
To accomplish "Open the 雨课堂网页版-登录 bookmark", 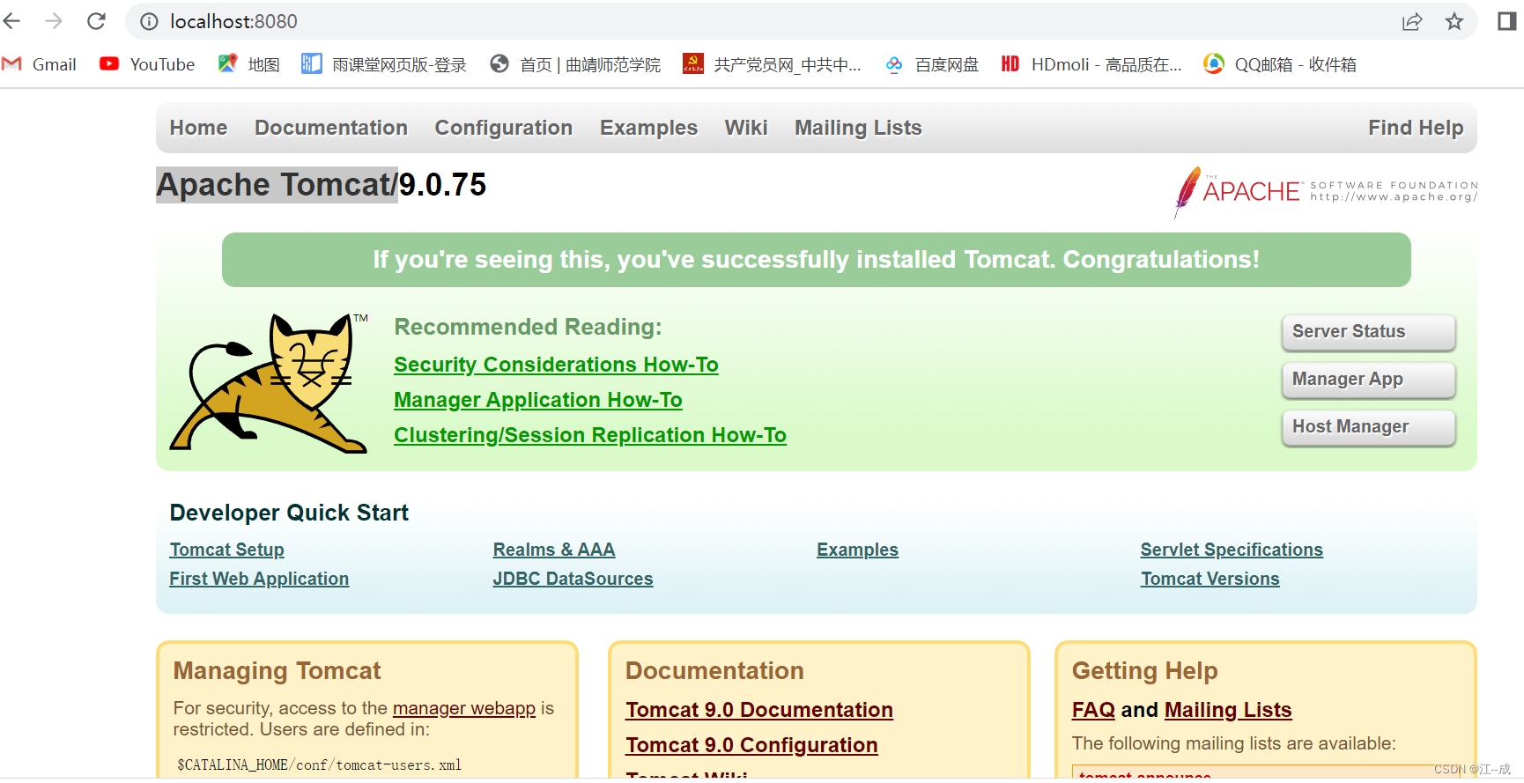I will [384, 64].
